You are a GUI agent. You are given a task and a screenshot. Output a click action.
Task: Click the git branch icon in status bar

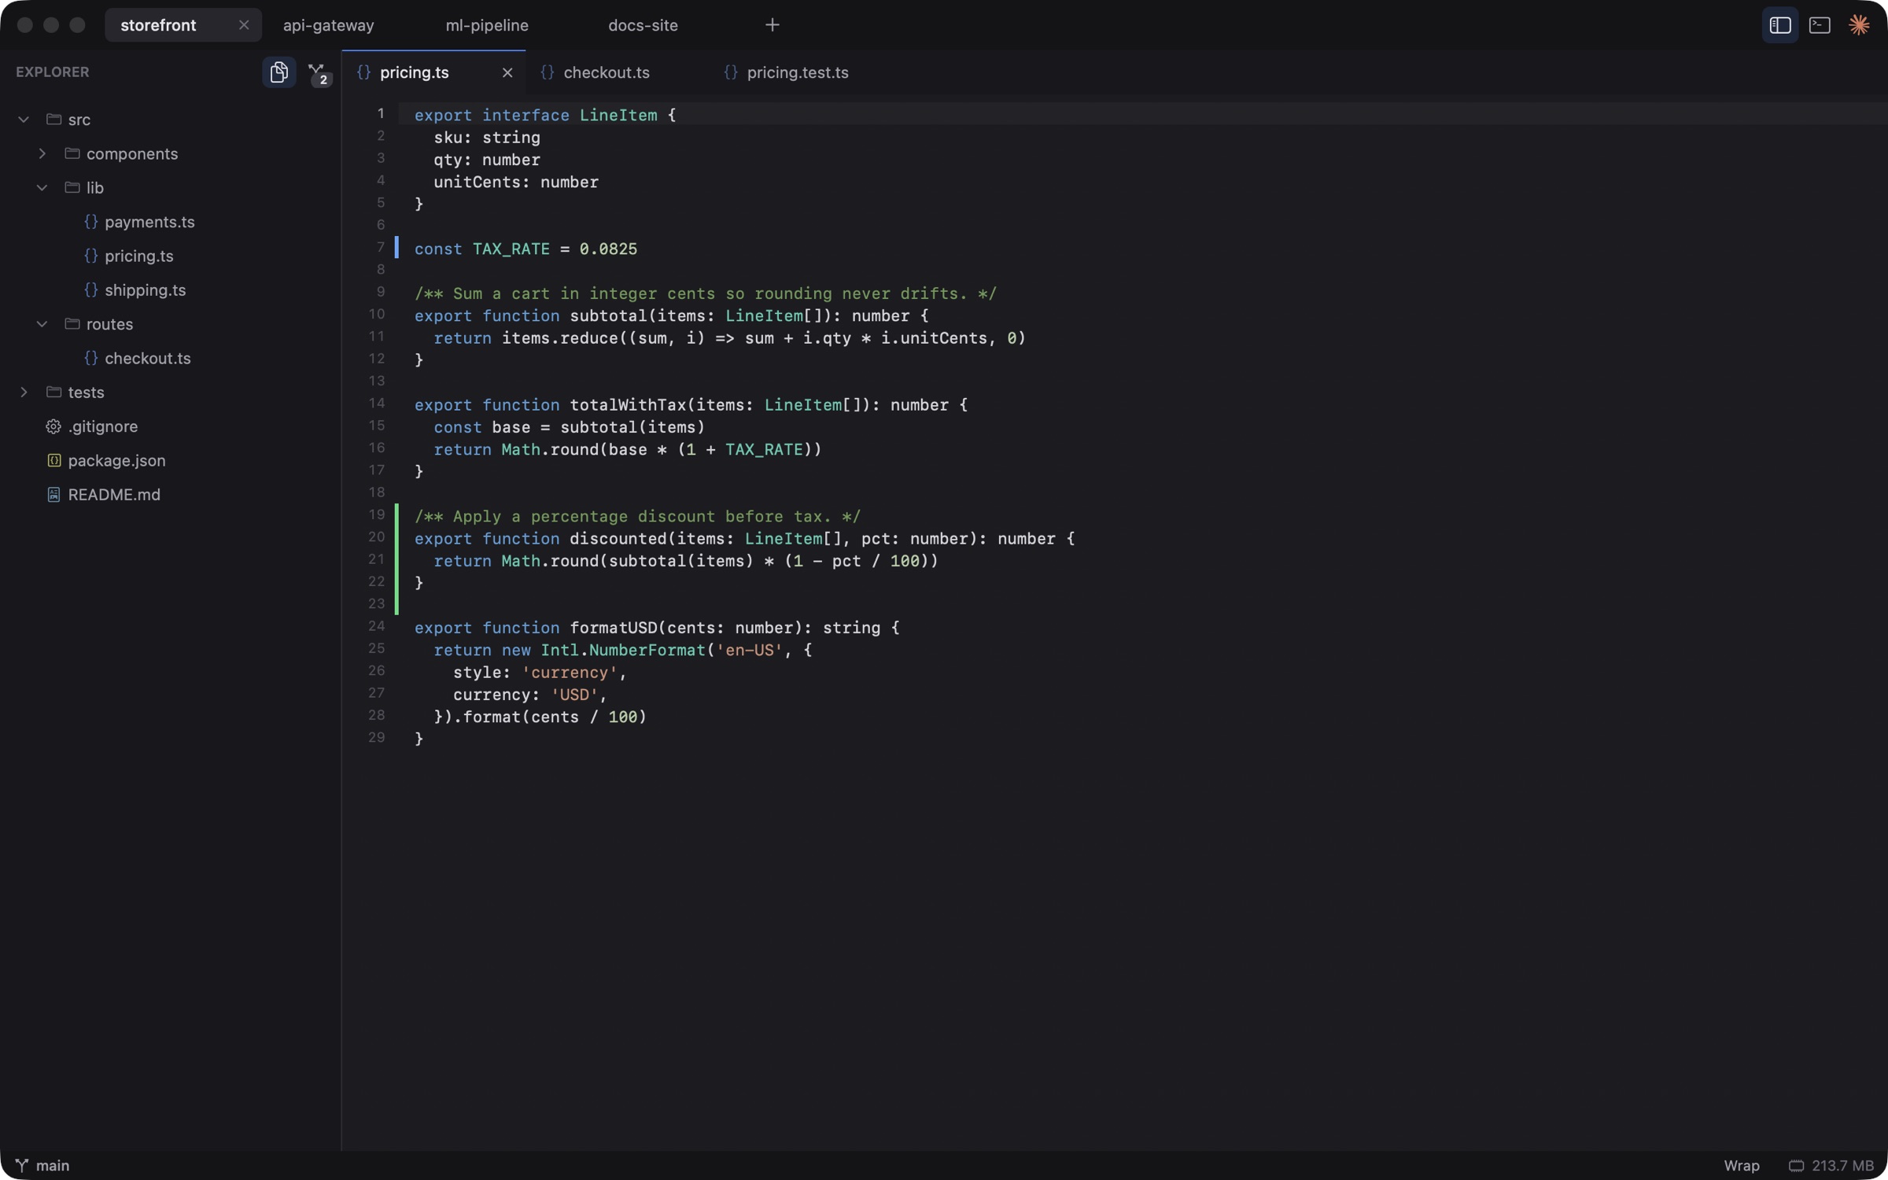point(22,1165)
